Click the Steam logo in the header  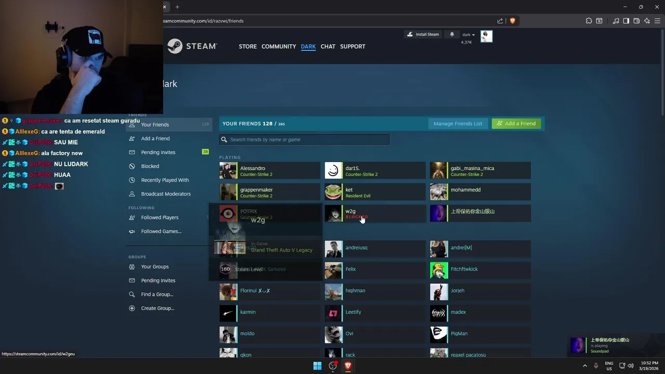[x=192, y=46]
